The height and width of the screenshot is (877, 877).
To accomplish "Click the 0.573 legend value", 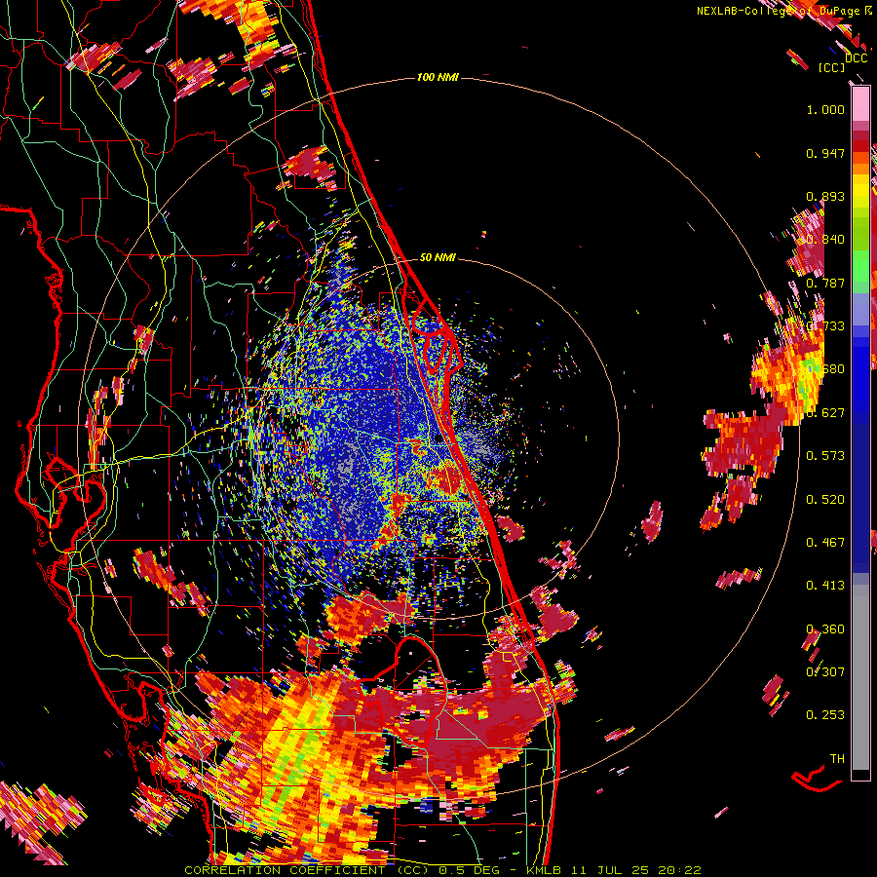I will (825, 455).
